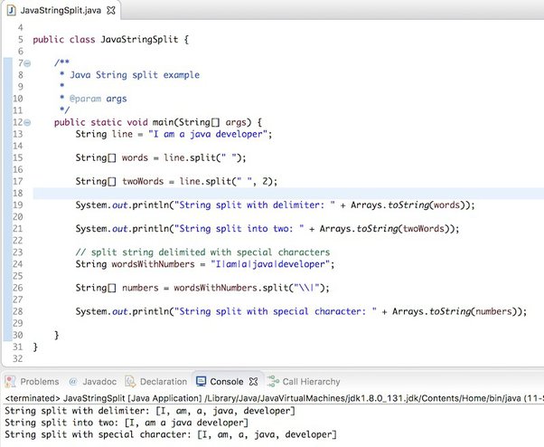This screenshot has width=544, height=447.
Task: Collapse the main method at line 12
Action: coord(27,122)
